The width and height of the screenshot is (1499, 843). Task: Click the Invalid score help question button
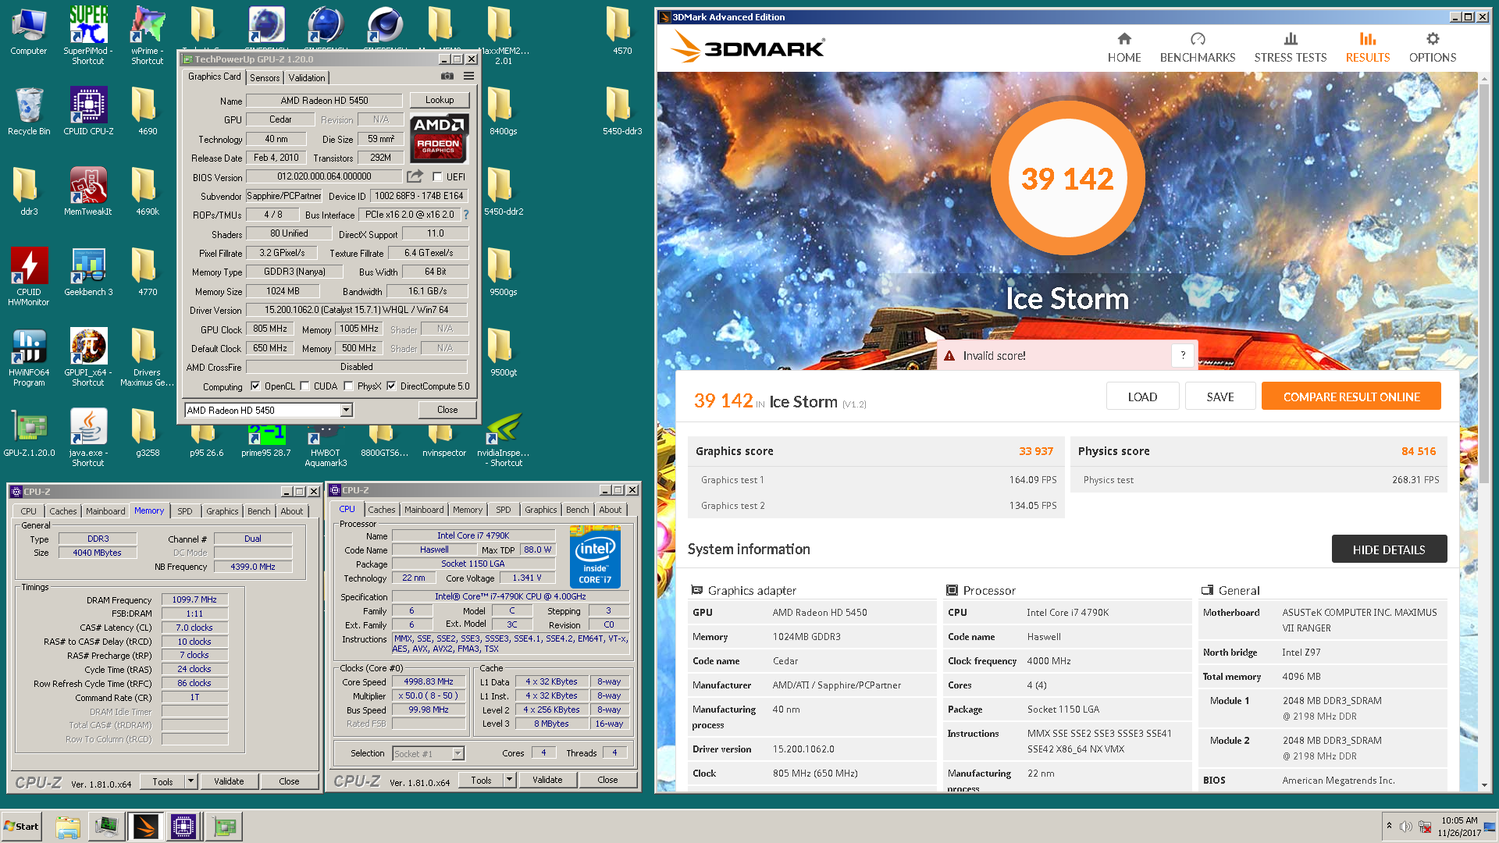(1183, 355)
